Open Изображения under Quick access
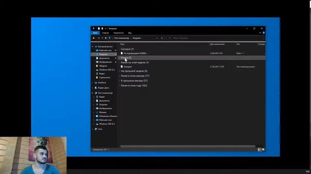This screenshot has height=174, width=311. click(x=105, y=62)
